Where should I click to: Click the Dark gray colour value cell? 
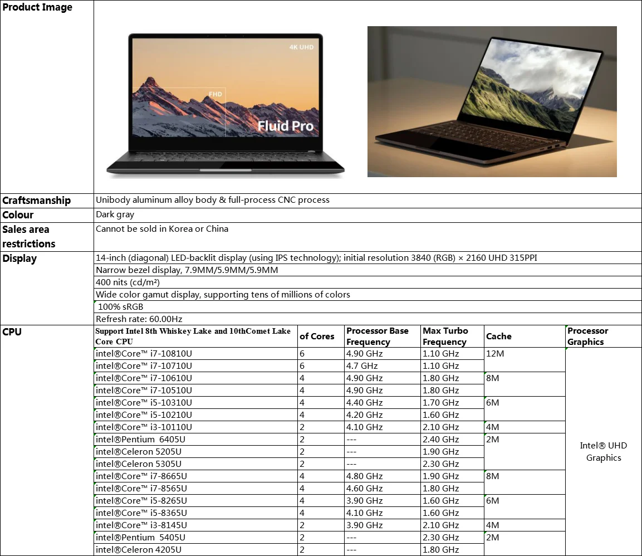[367, 215]
